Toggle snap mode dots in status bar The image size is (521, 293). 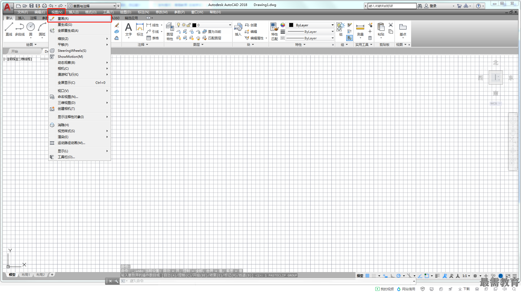(x=374, y=276)
